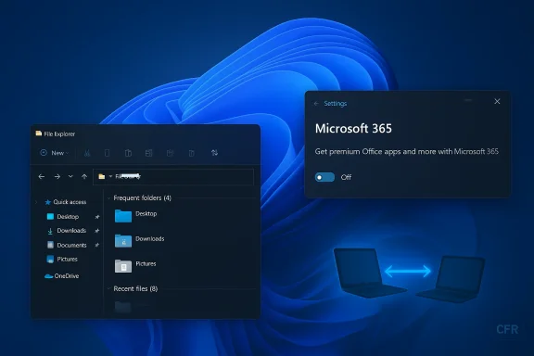Open Documents in the sidebar
The width and height of the screenshot is (534, 356).
coord(67,245)
